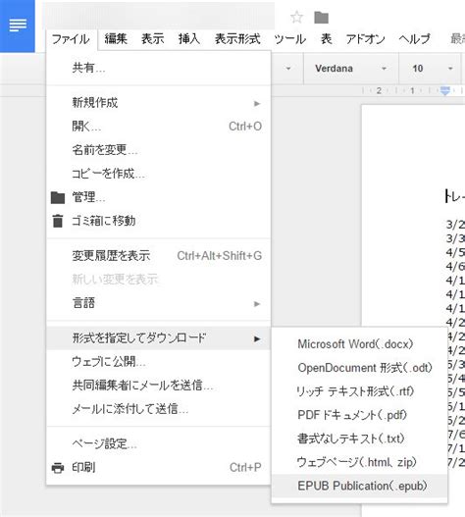465x517 pixels.
Task: Click the trash icon next to ゴミ箱に移動
Action: 58,221
